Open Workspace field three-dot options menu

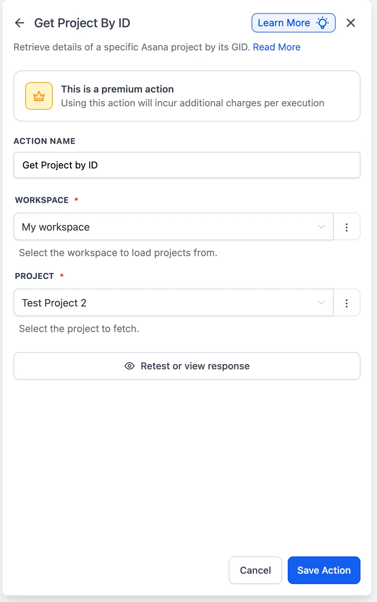pos(347,227)
